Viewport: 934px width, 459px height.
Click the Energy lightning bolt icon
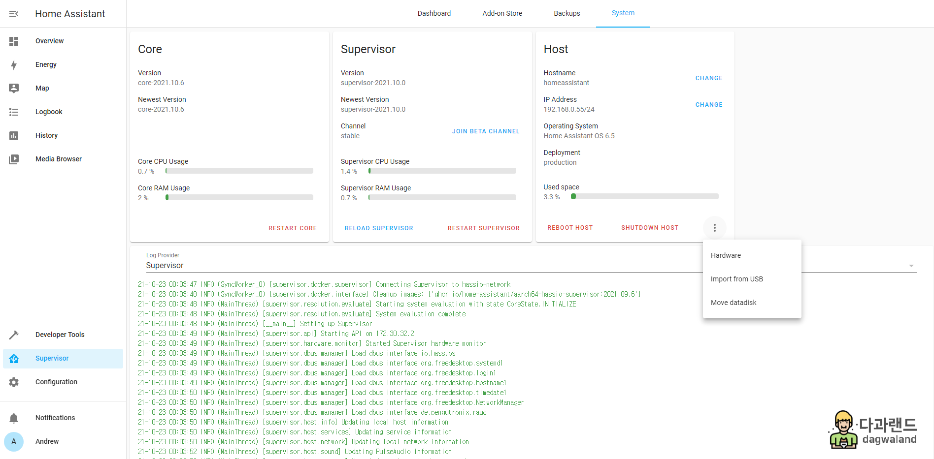[x=14, y=65]
